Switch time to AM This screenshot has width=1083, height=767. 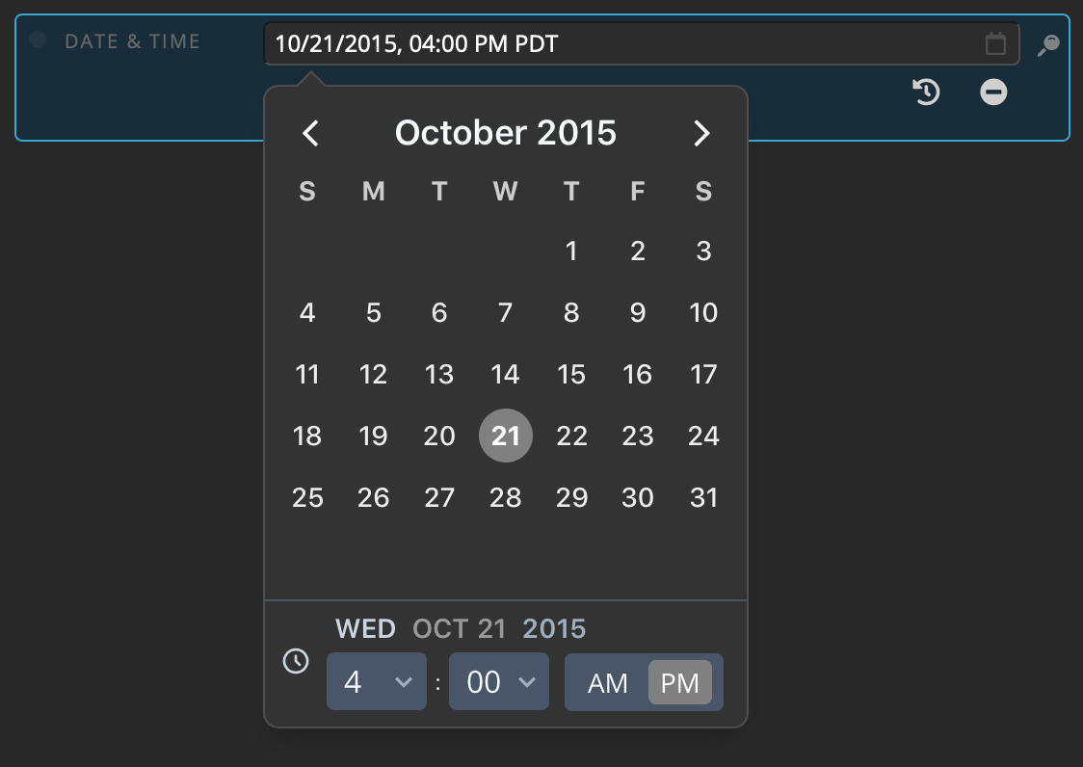coord(607,683)
